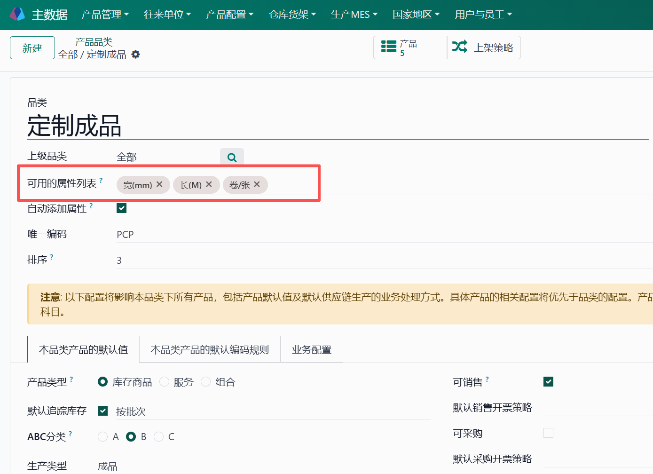The width and height of the screenshot is (653, 474).
Task: Click the 主数据 application logo icon
Action: click(x=17, y=14)
